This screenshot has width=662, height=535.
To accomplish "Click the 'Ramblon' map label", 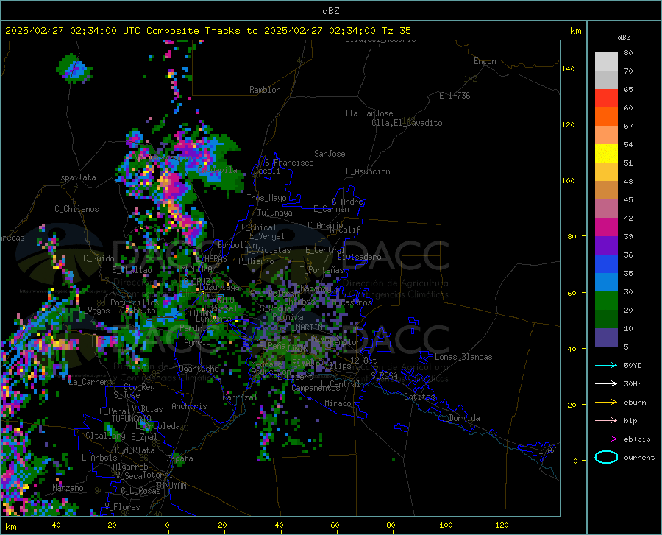I will click(x=265, y=90).
